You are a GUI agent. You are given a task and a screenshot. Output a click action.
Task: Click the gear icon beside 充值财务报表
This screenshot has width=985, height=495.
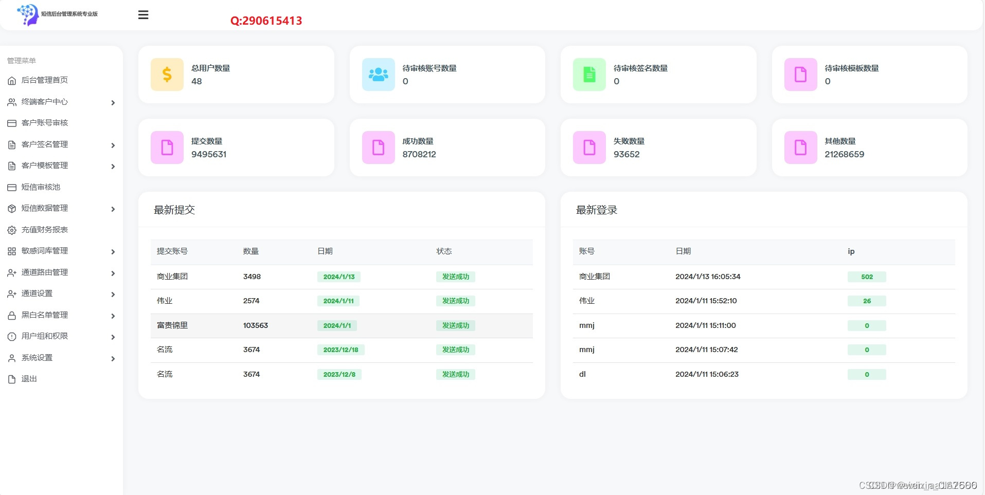pos(12,230)
